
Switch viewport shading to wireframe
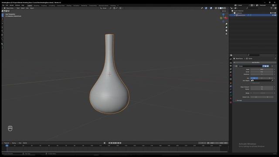click(x=218, y=8)
